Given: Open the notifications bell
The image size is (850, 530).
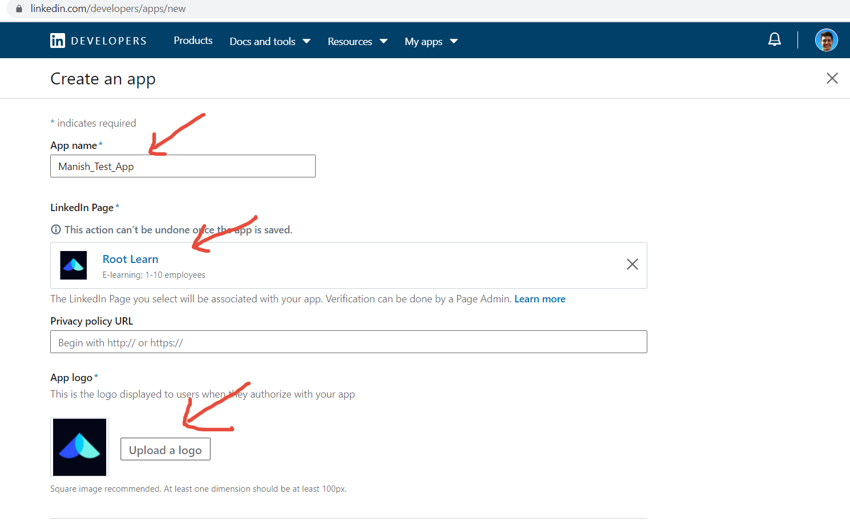Looking at the screenshot, I should tap(775, 39).
